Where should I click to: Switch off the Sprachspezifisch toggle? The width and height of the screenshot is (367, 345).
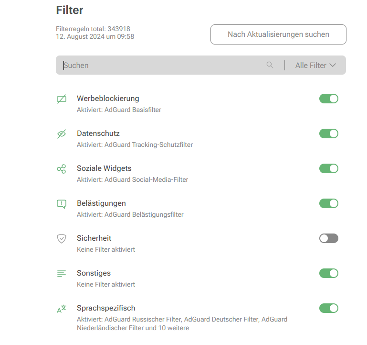pos(328,308)
